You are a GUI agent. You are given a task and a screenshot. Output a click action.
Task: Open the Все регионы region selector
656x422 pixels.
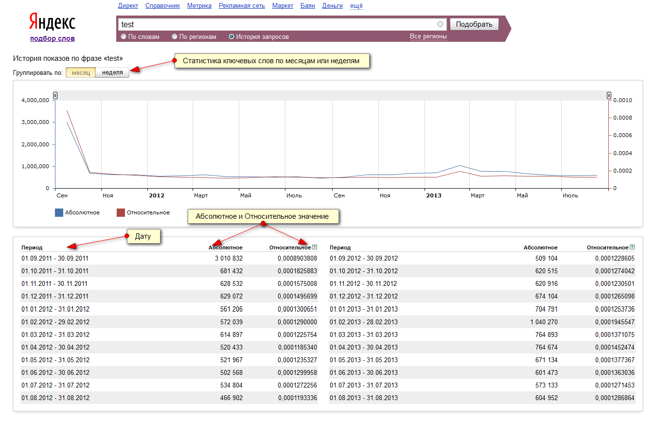point(428,36)
